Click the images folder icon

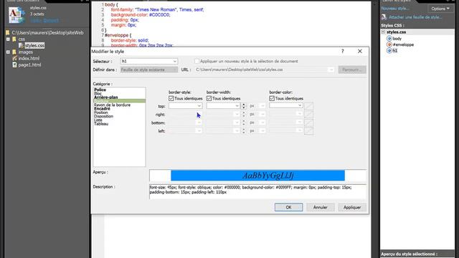[x=14, y=52]
